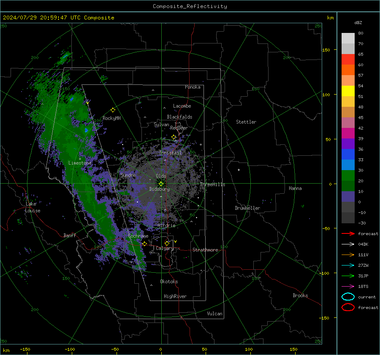The width and height of the screenshot is (380, 355).
Task: Click the Hanna city label
Action: coord(295,188)
